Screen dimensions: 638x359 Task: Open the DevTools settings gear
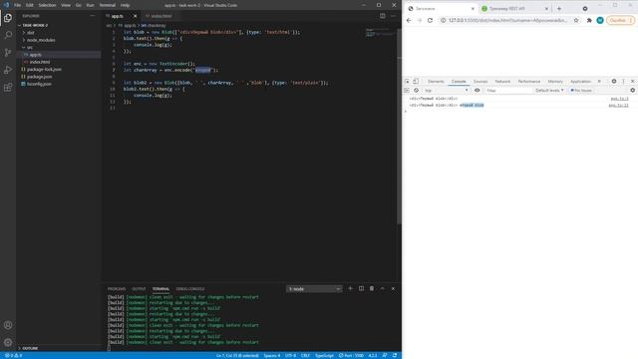click(614, 82)
